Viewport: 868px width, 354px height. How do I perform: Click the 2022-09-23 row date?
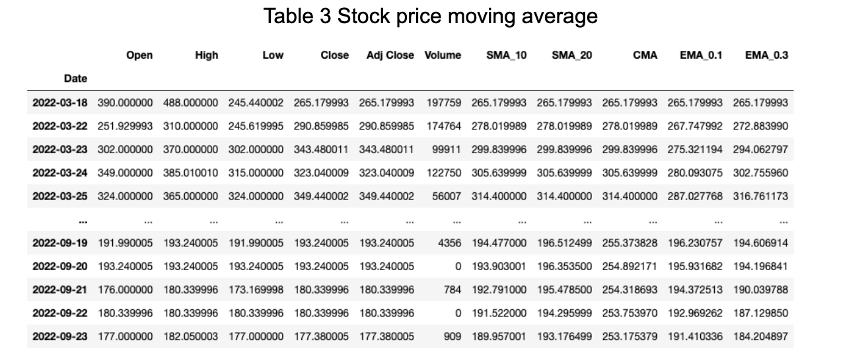click(x=60, y=337)
